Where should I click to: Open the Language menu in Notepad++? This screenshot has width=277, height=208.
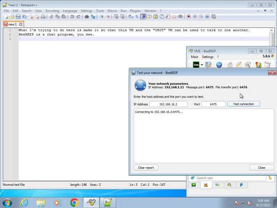point(70,11)
